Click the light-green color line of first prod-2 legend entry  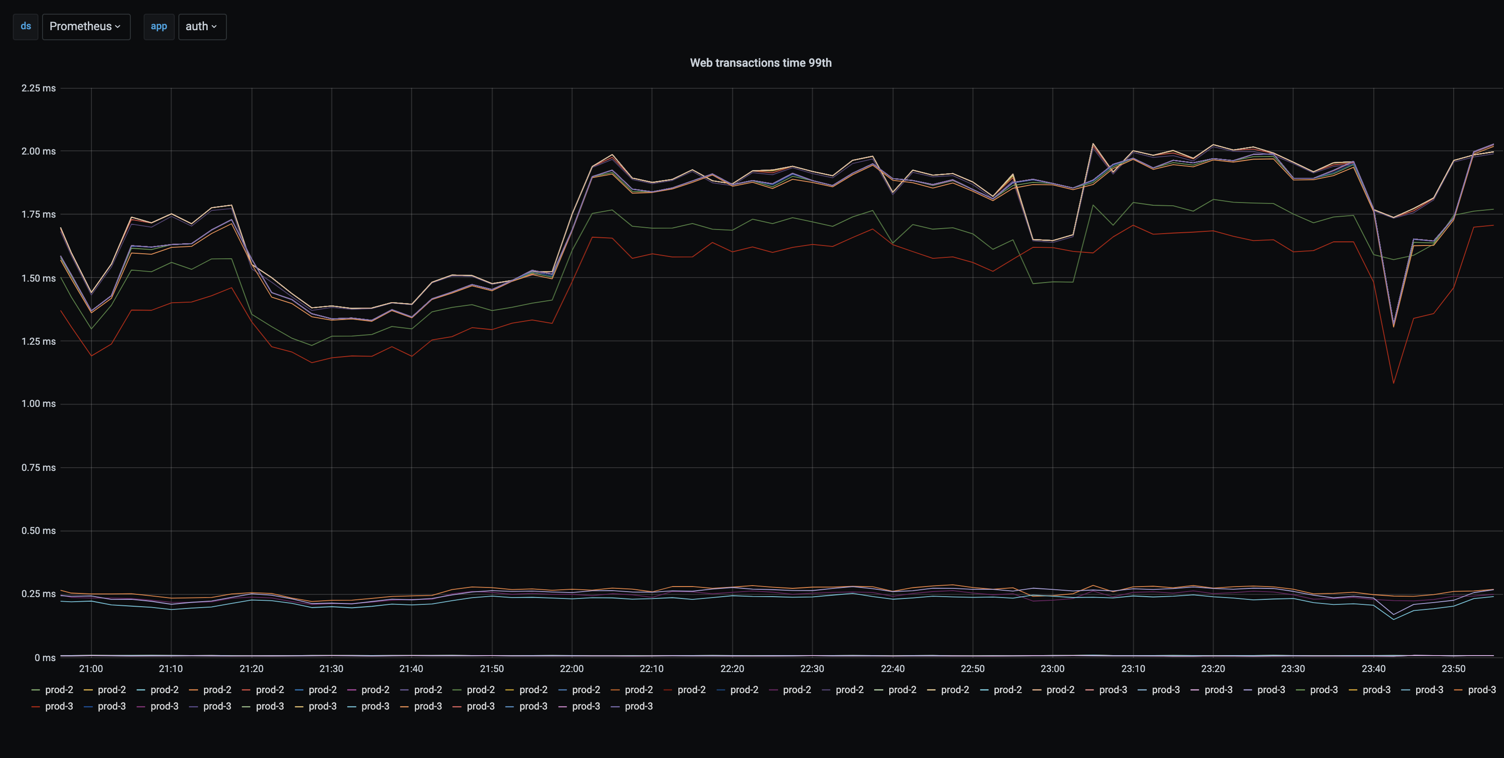point(36,690)
